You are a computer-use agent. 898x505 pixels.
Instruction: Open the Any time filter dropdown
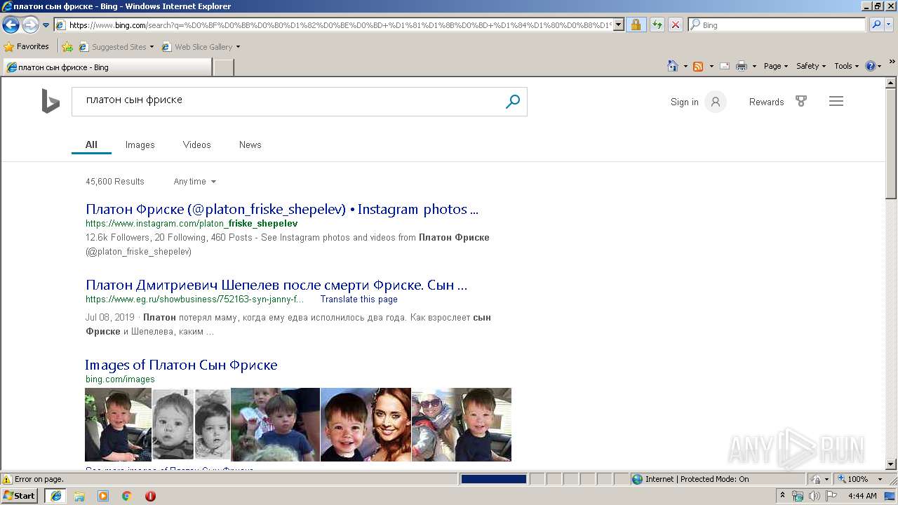(x=195, y=182)
